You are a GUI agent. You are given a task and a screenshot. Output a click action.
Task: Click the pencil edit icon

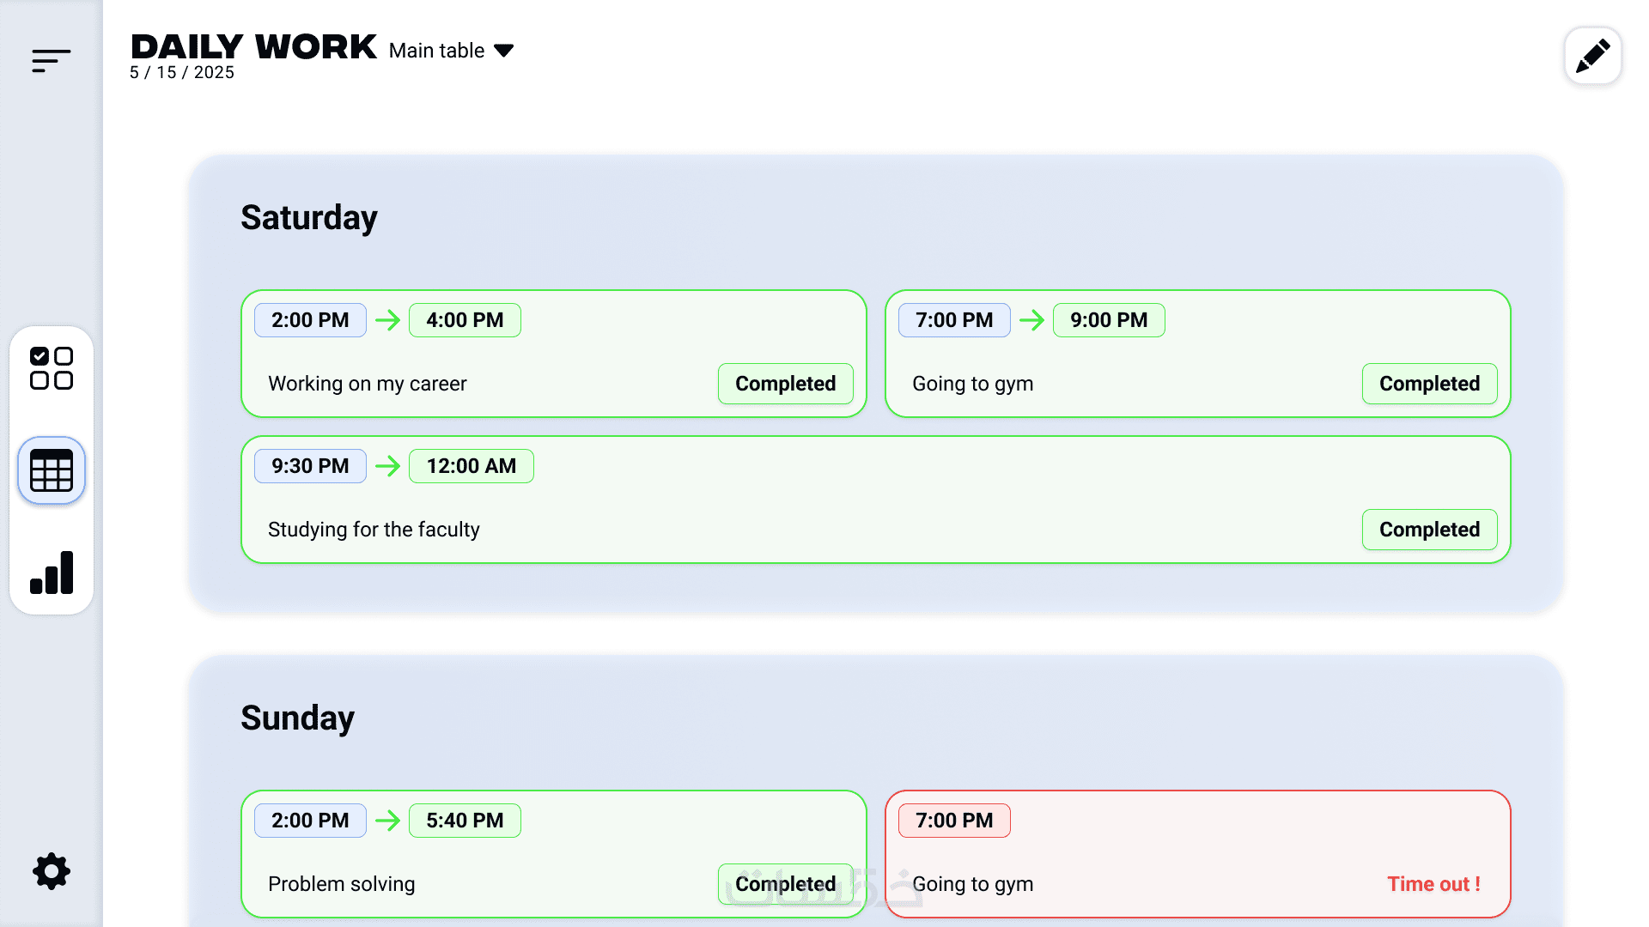(x=1592, y=56)
